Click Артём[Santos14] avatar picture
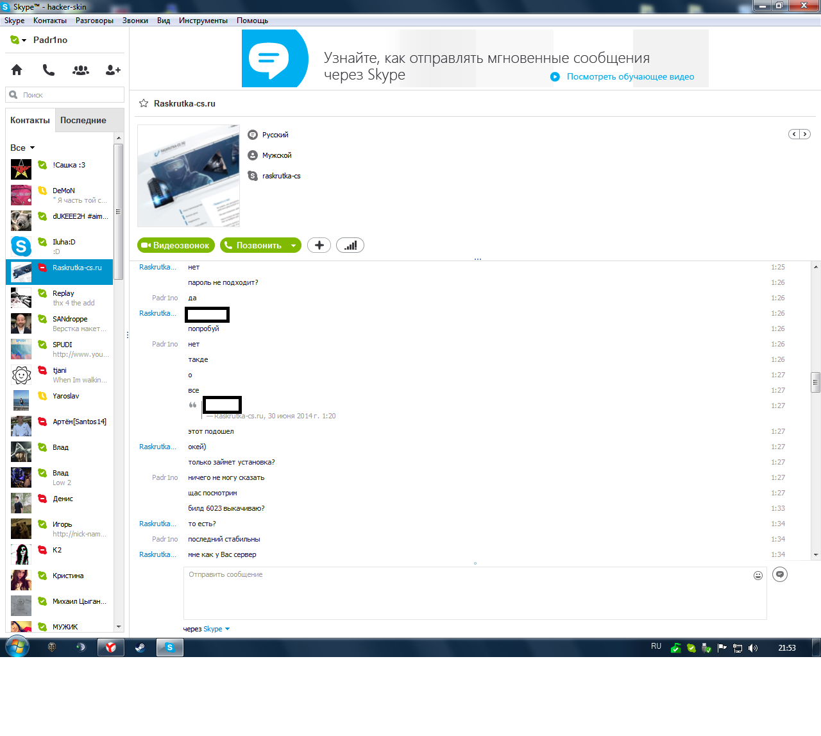The height and width of the screenshot is (736, 821). tap(21, 426)
